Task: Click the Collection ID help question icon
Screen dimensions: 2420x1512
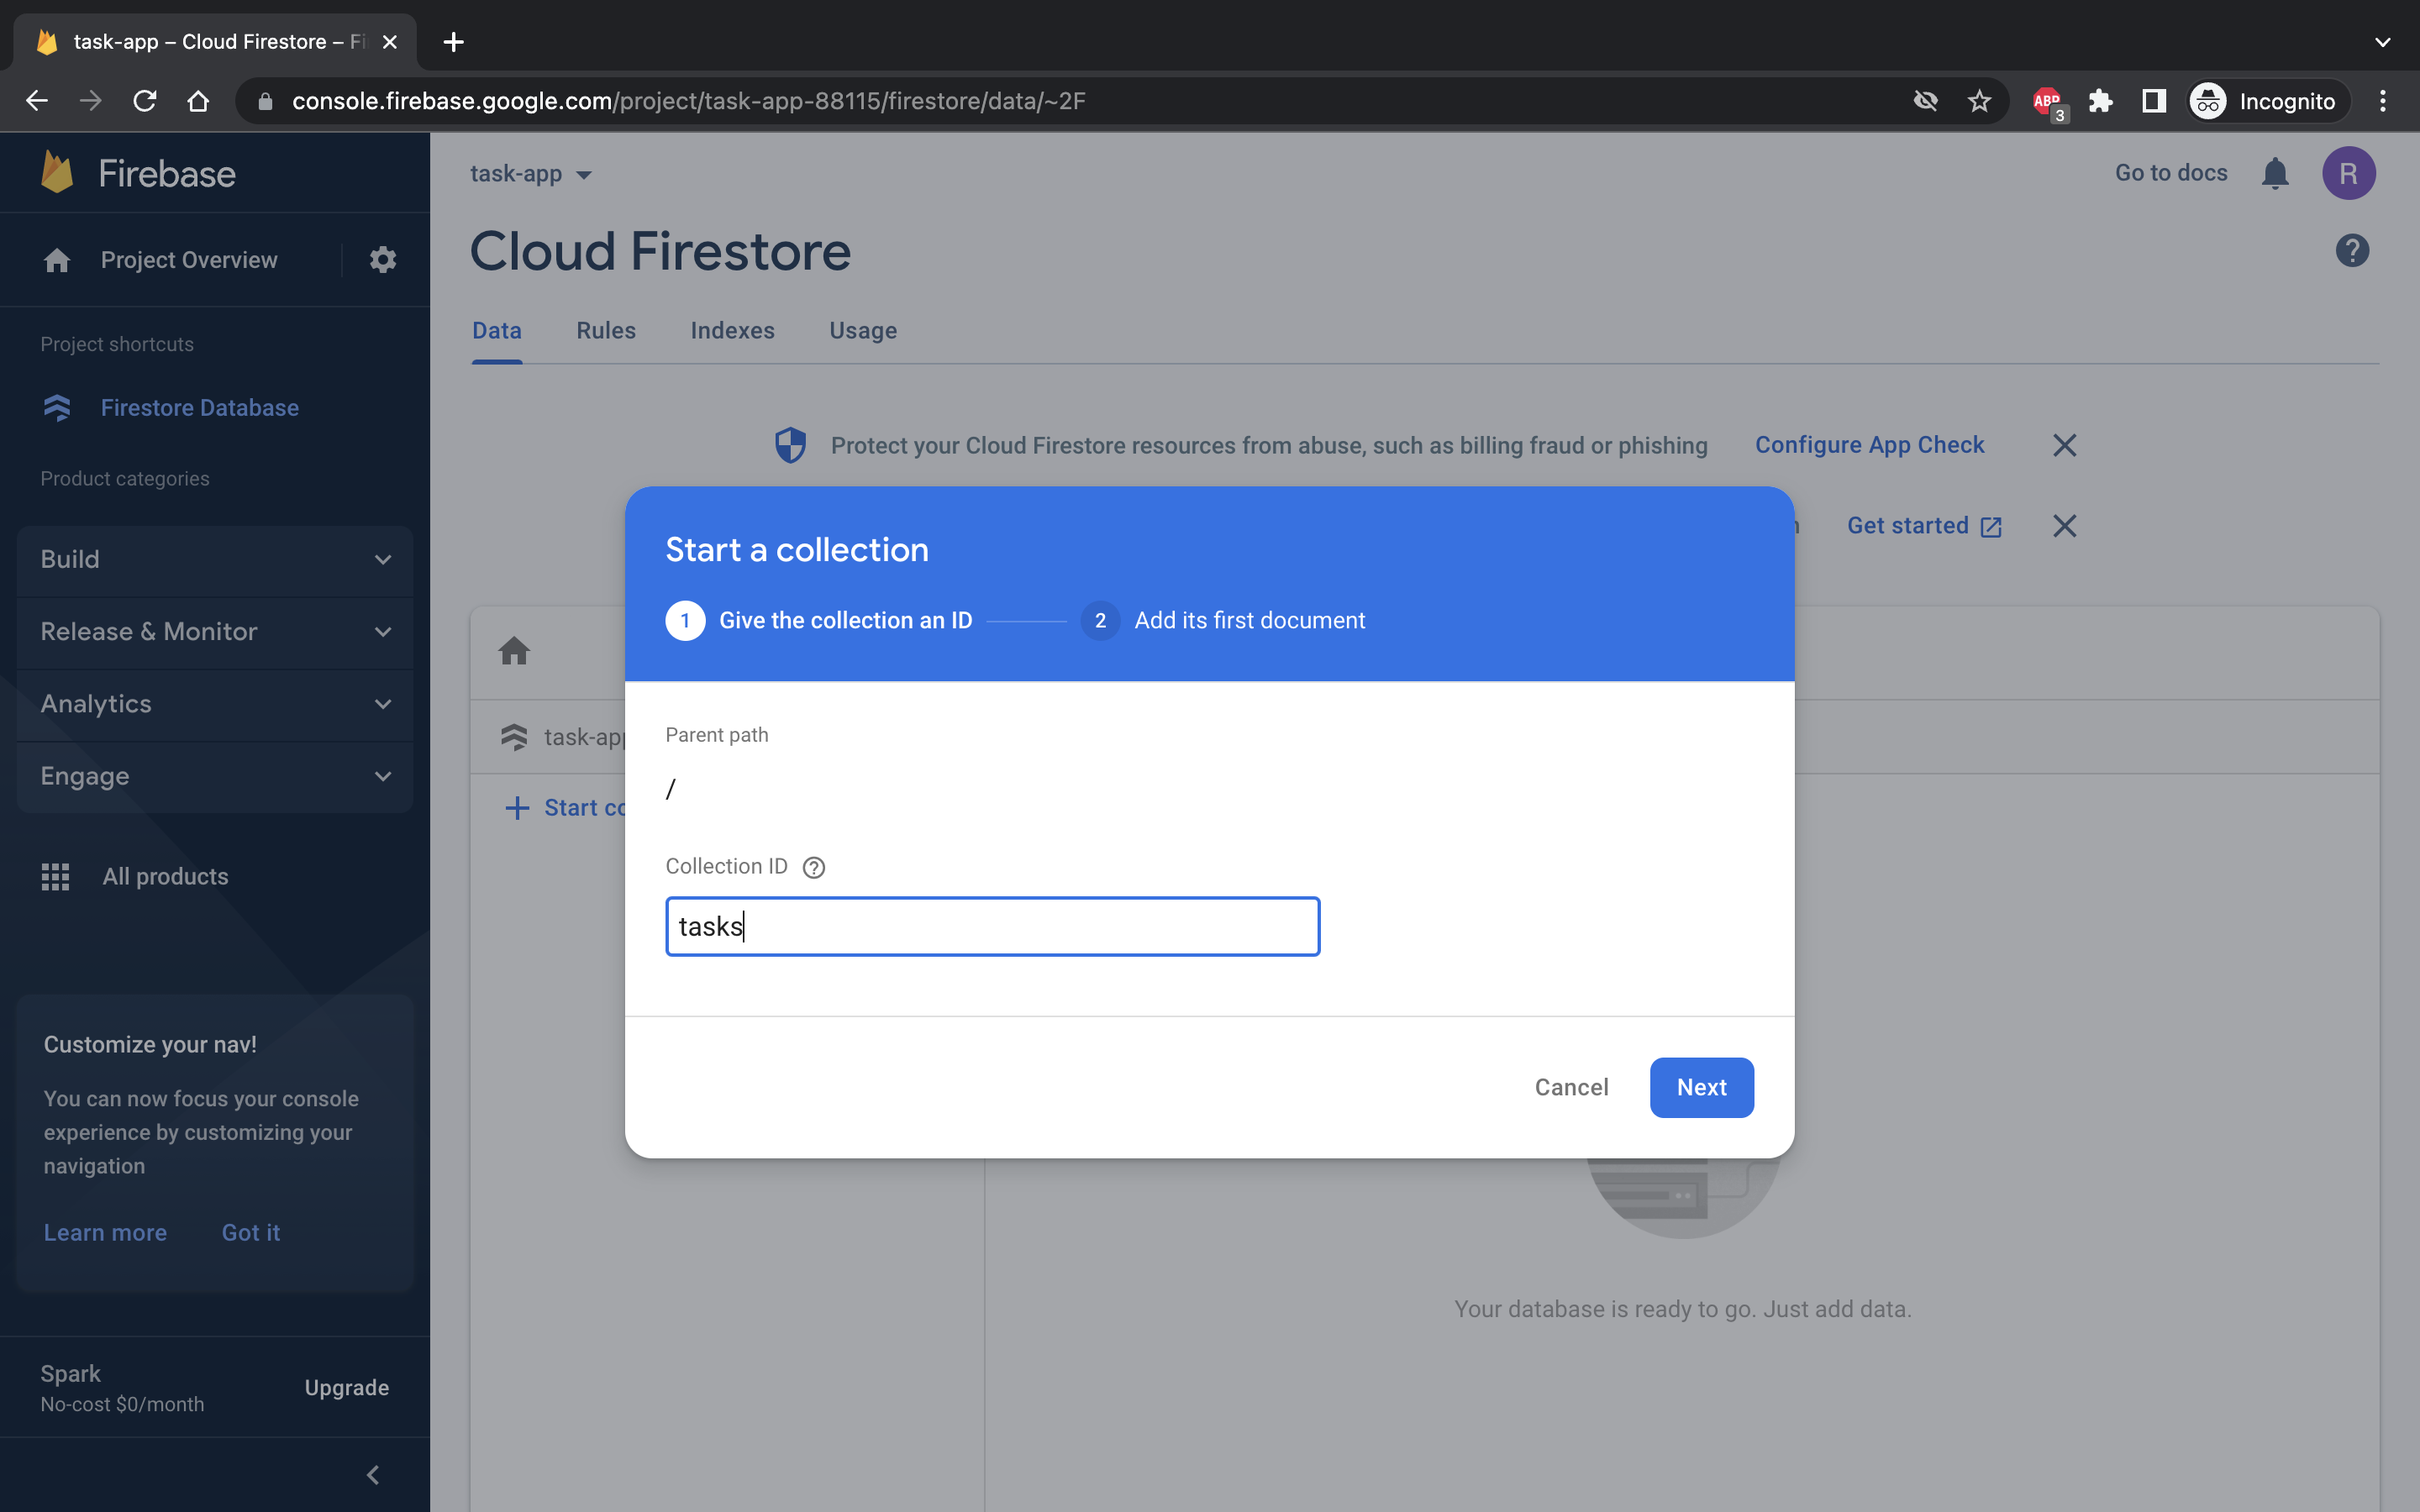Action: pos(814,867)
